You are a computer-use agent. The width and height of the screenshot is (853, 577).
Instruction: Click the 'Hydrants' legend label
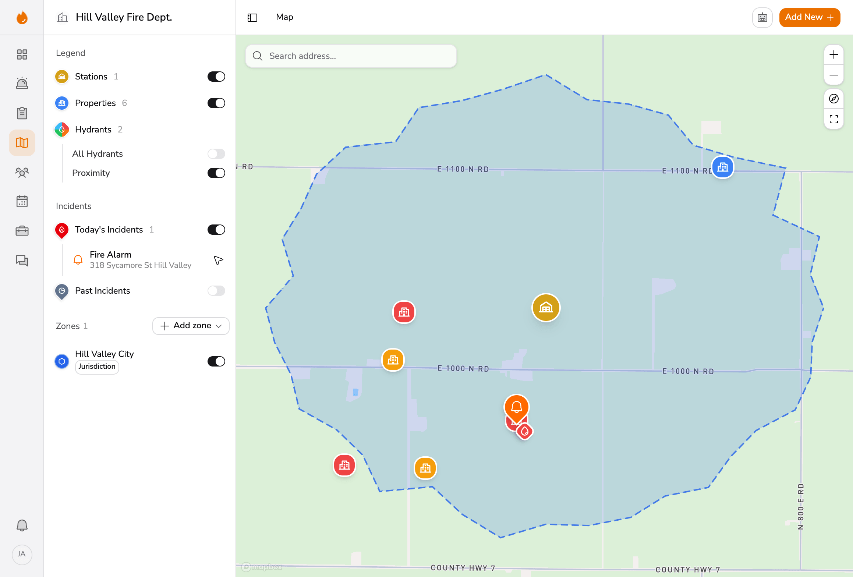pos(93,130)
